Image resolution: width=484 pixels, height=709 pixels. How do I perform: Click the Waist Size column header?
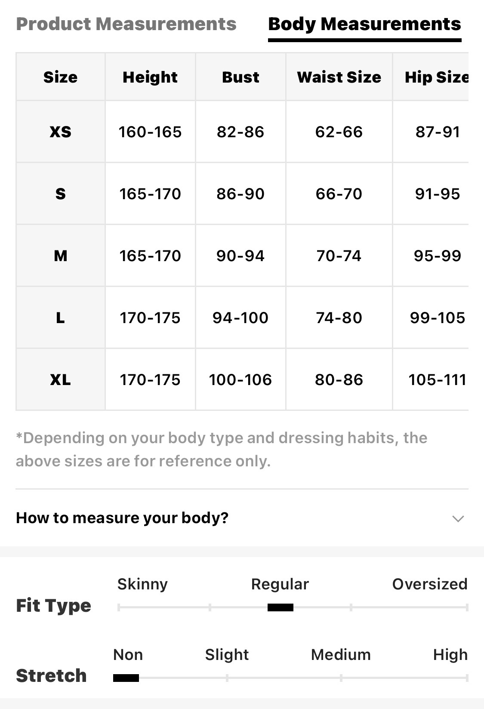[339, 77]
